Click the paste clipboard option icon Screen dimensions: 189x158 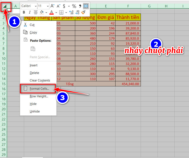pos(33,49)
